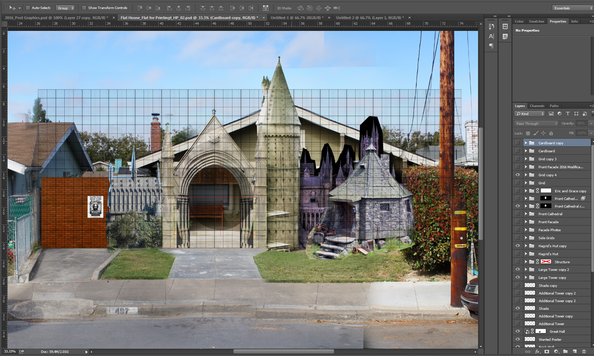The height and width of the screenshot is (356, 594).
Task: Show the Grid layer group
Action: coord(517,183)
